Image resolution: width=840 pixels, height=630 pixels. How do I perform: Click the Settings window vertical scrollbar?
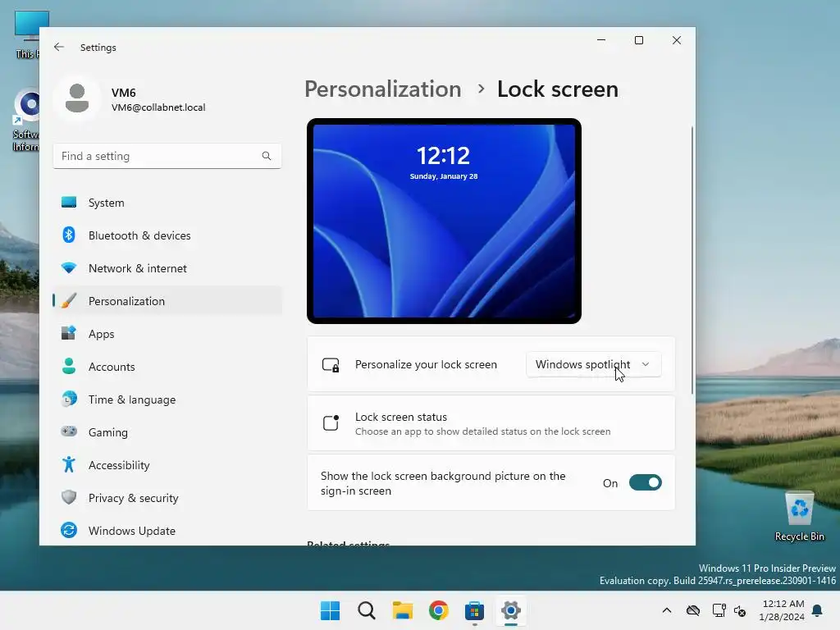tap(692, 260)
